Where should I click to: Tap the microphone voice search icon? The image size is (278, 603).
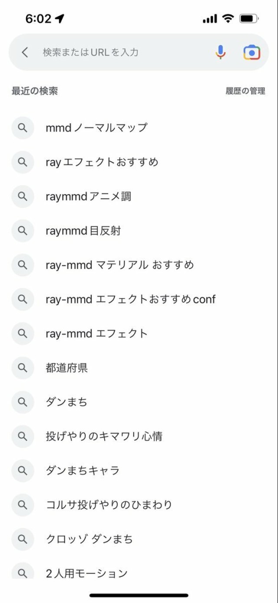pos(221,52)
